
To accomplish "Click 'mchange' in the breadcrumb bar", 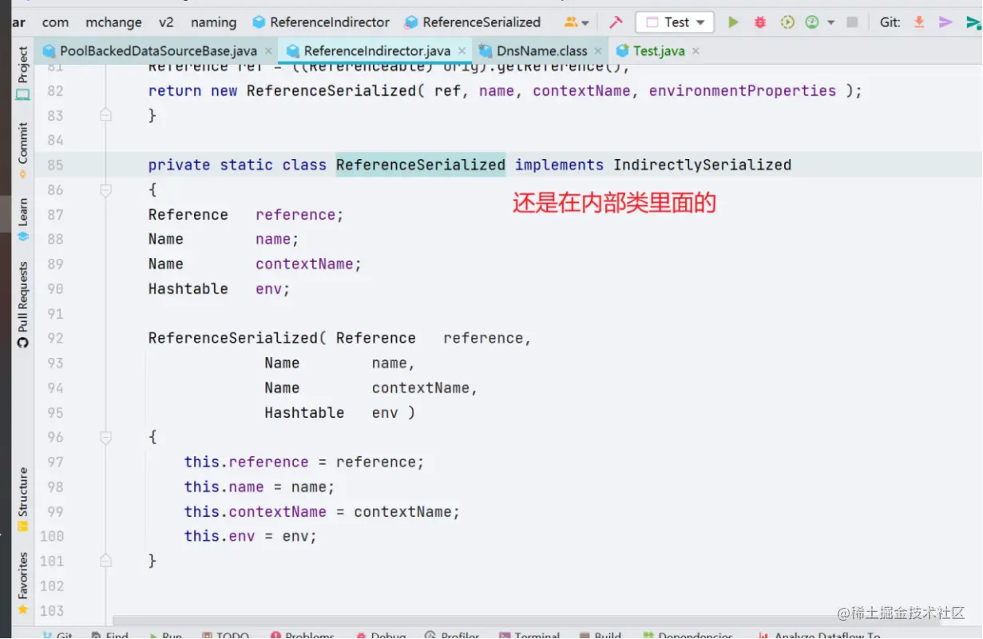I will 113,22.
